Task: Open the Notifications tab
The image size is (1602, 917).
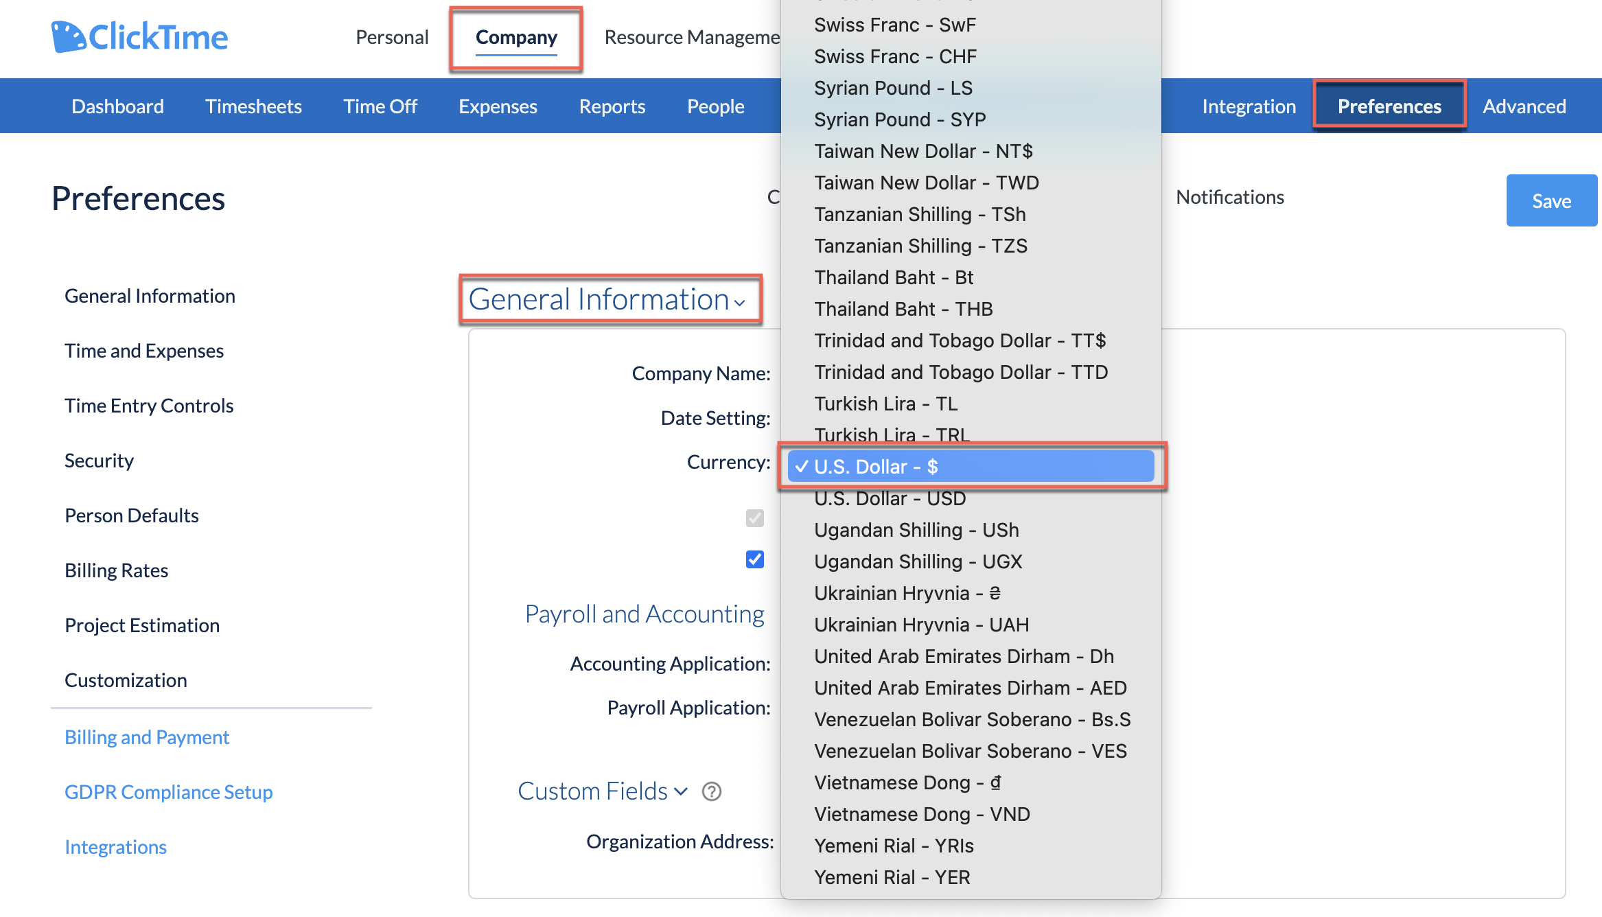Action: pos(1230,197)
